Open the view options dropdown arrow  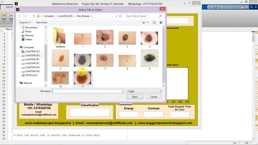pyautogui.click(x=148, y=23)
